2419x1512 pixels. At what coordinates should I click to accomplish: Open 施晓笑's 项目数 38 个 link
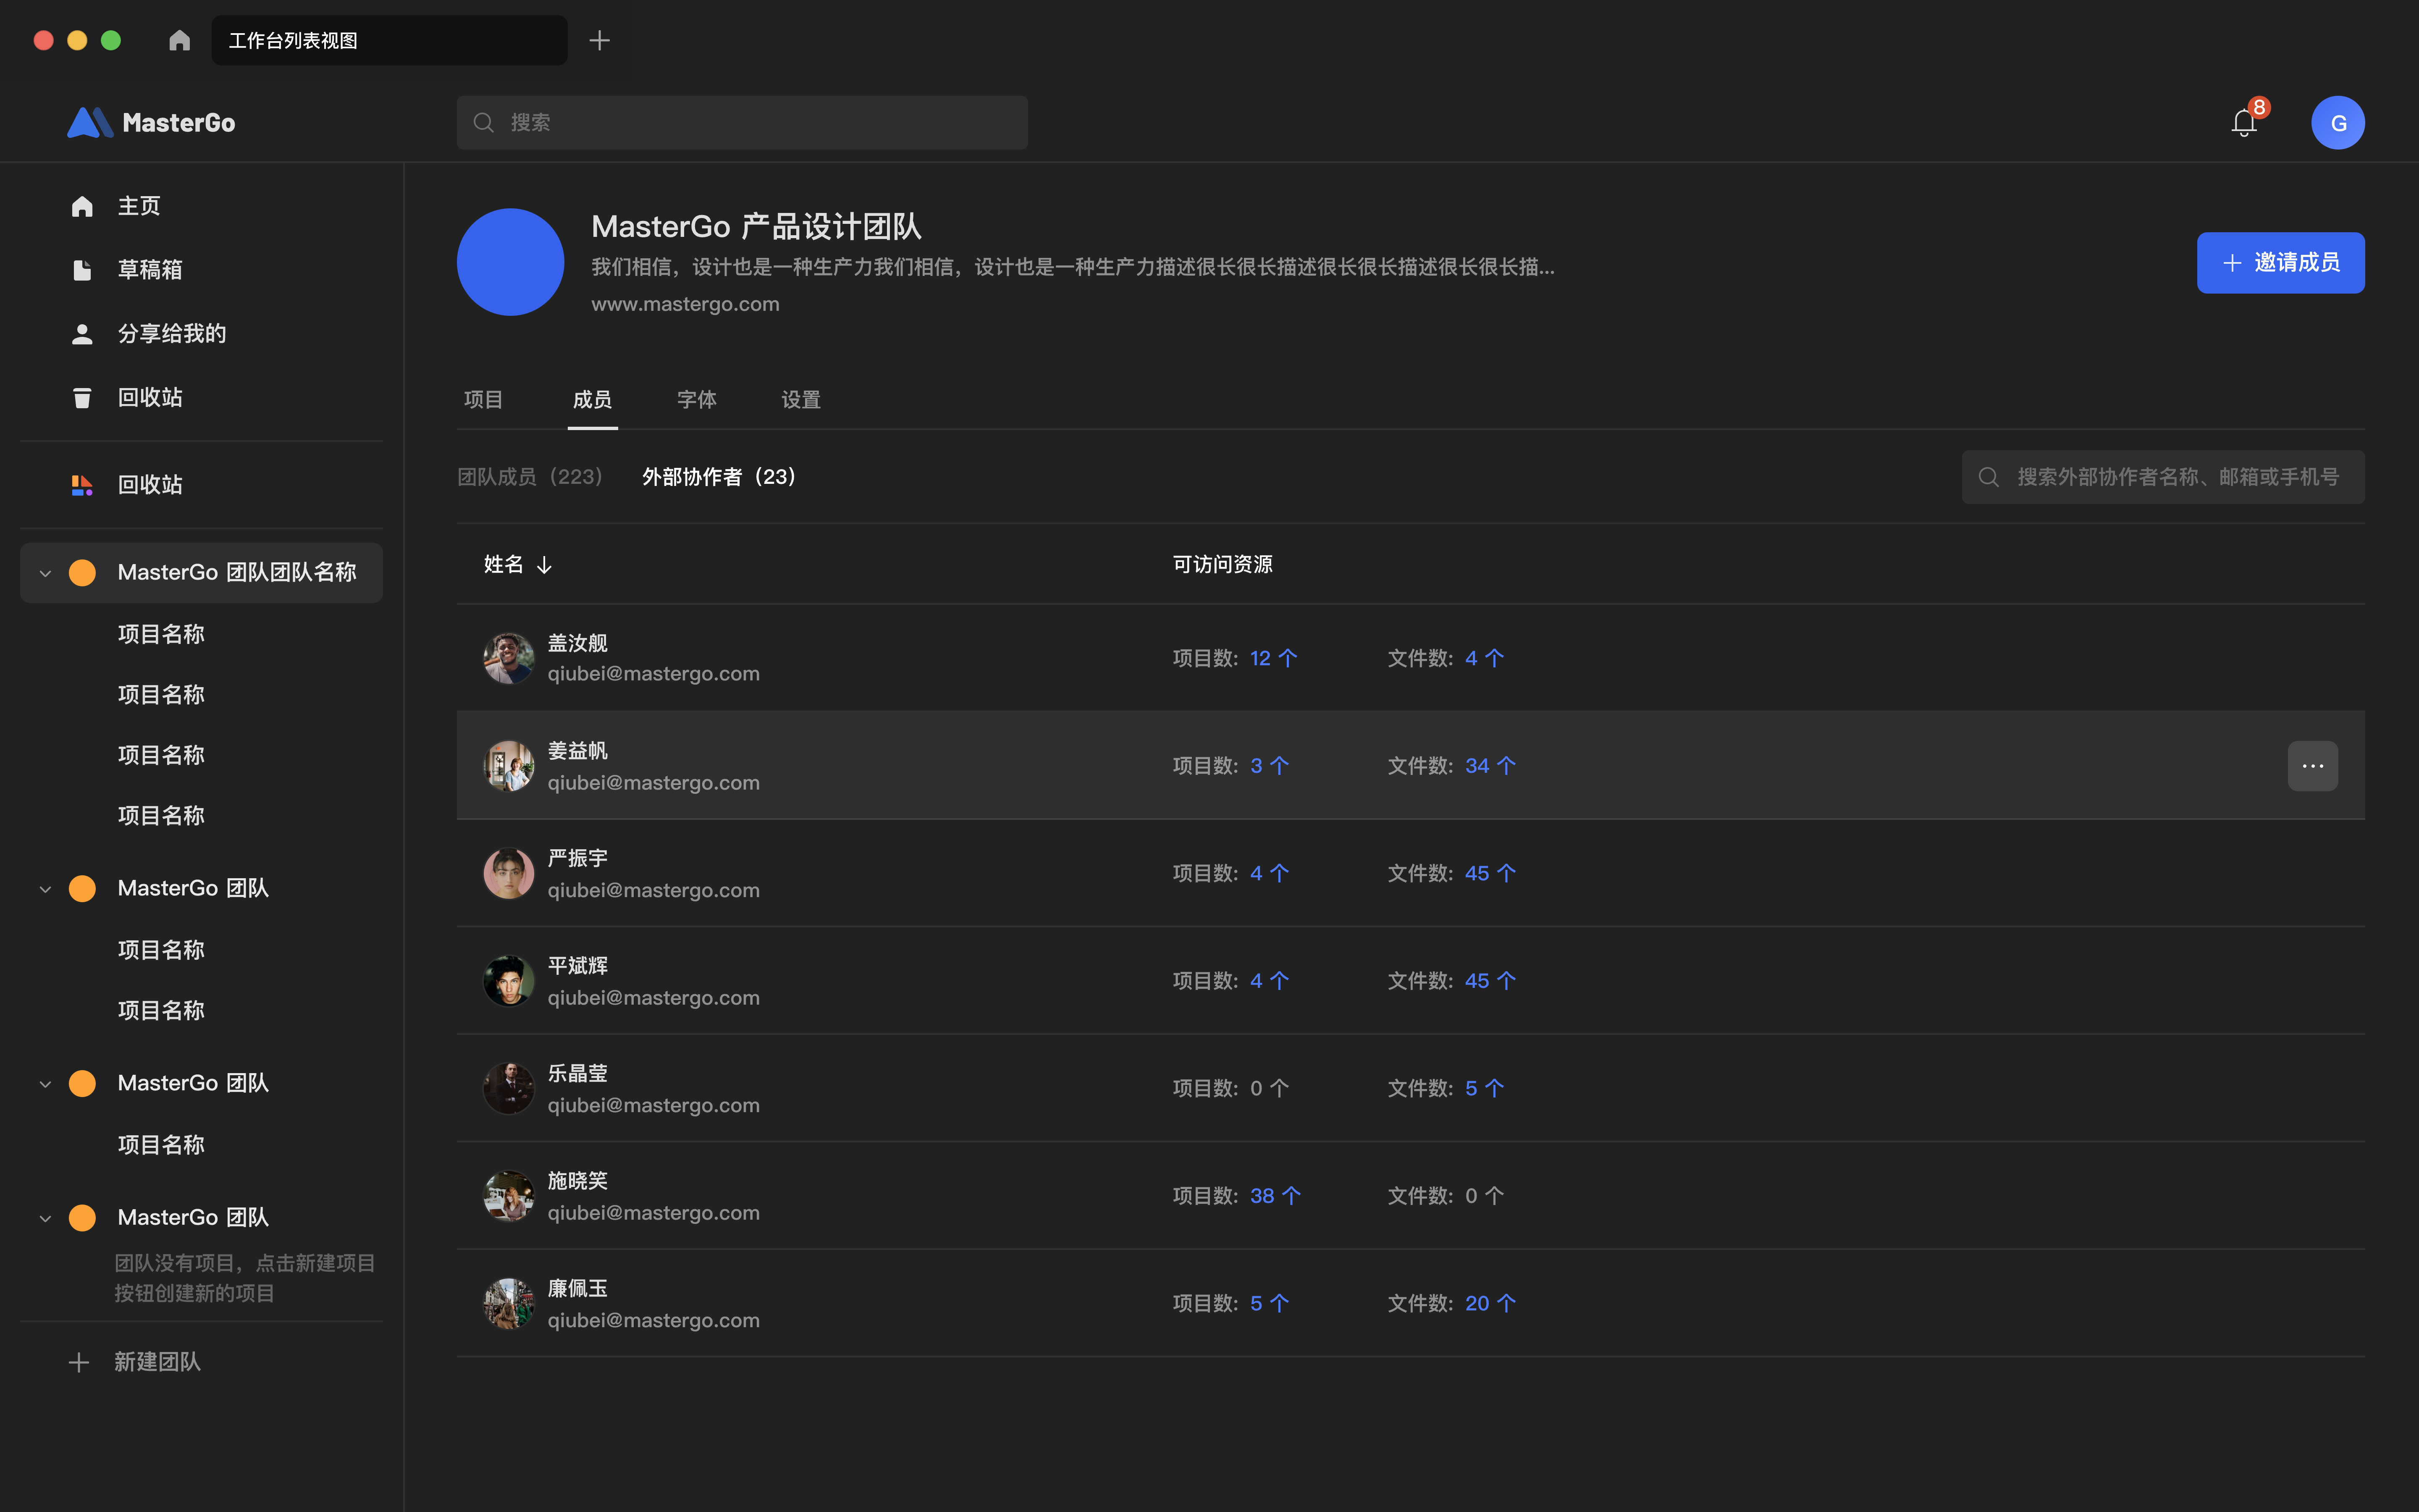(x=1275, y=1196)
